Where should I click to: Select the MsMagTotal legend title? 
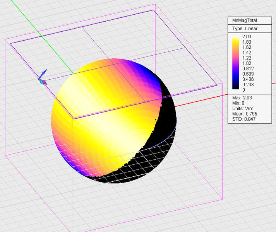[x=245, y=21]
